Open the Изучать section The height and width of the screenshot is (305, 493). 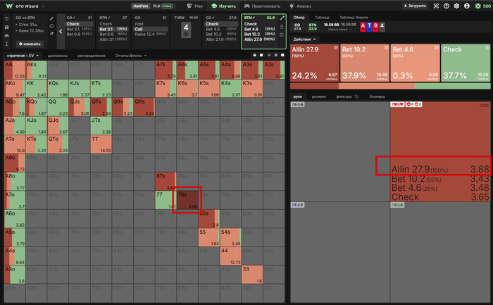tap(223, 6)
